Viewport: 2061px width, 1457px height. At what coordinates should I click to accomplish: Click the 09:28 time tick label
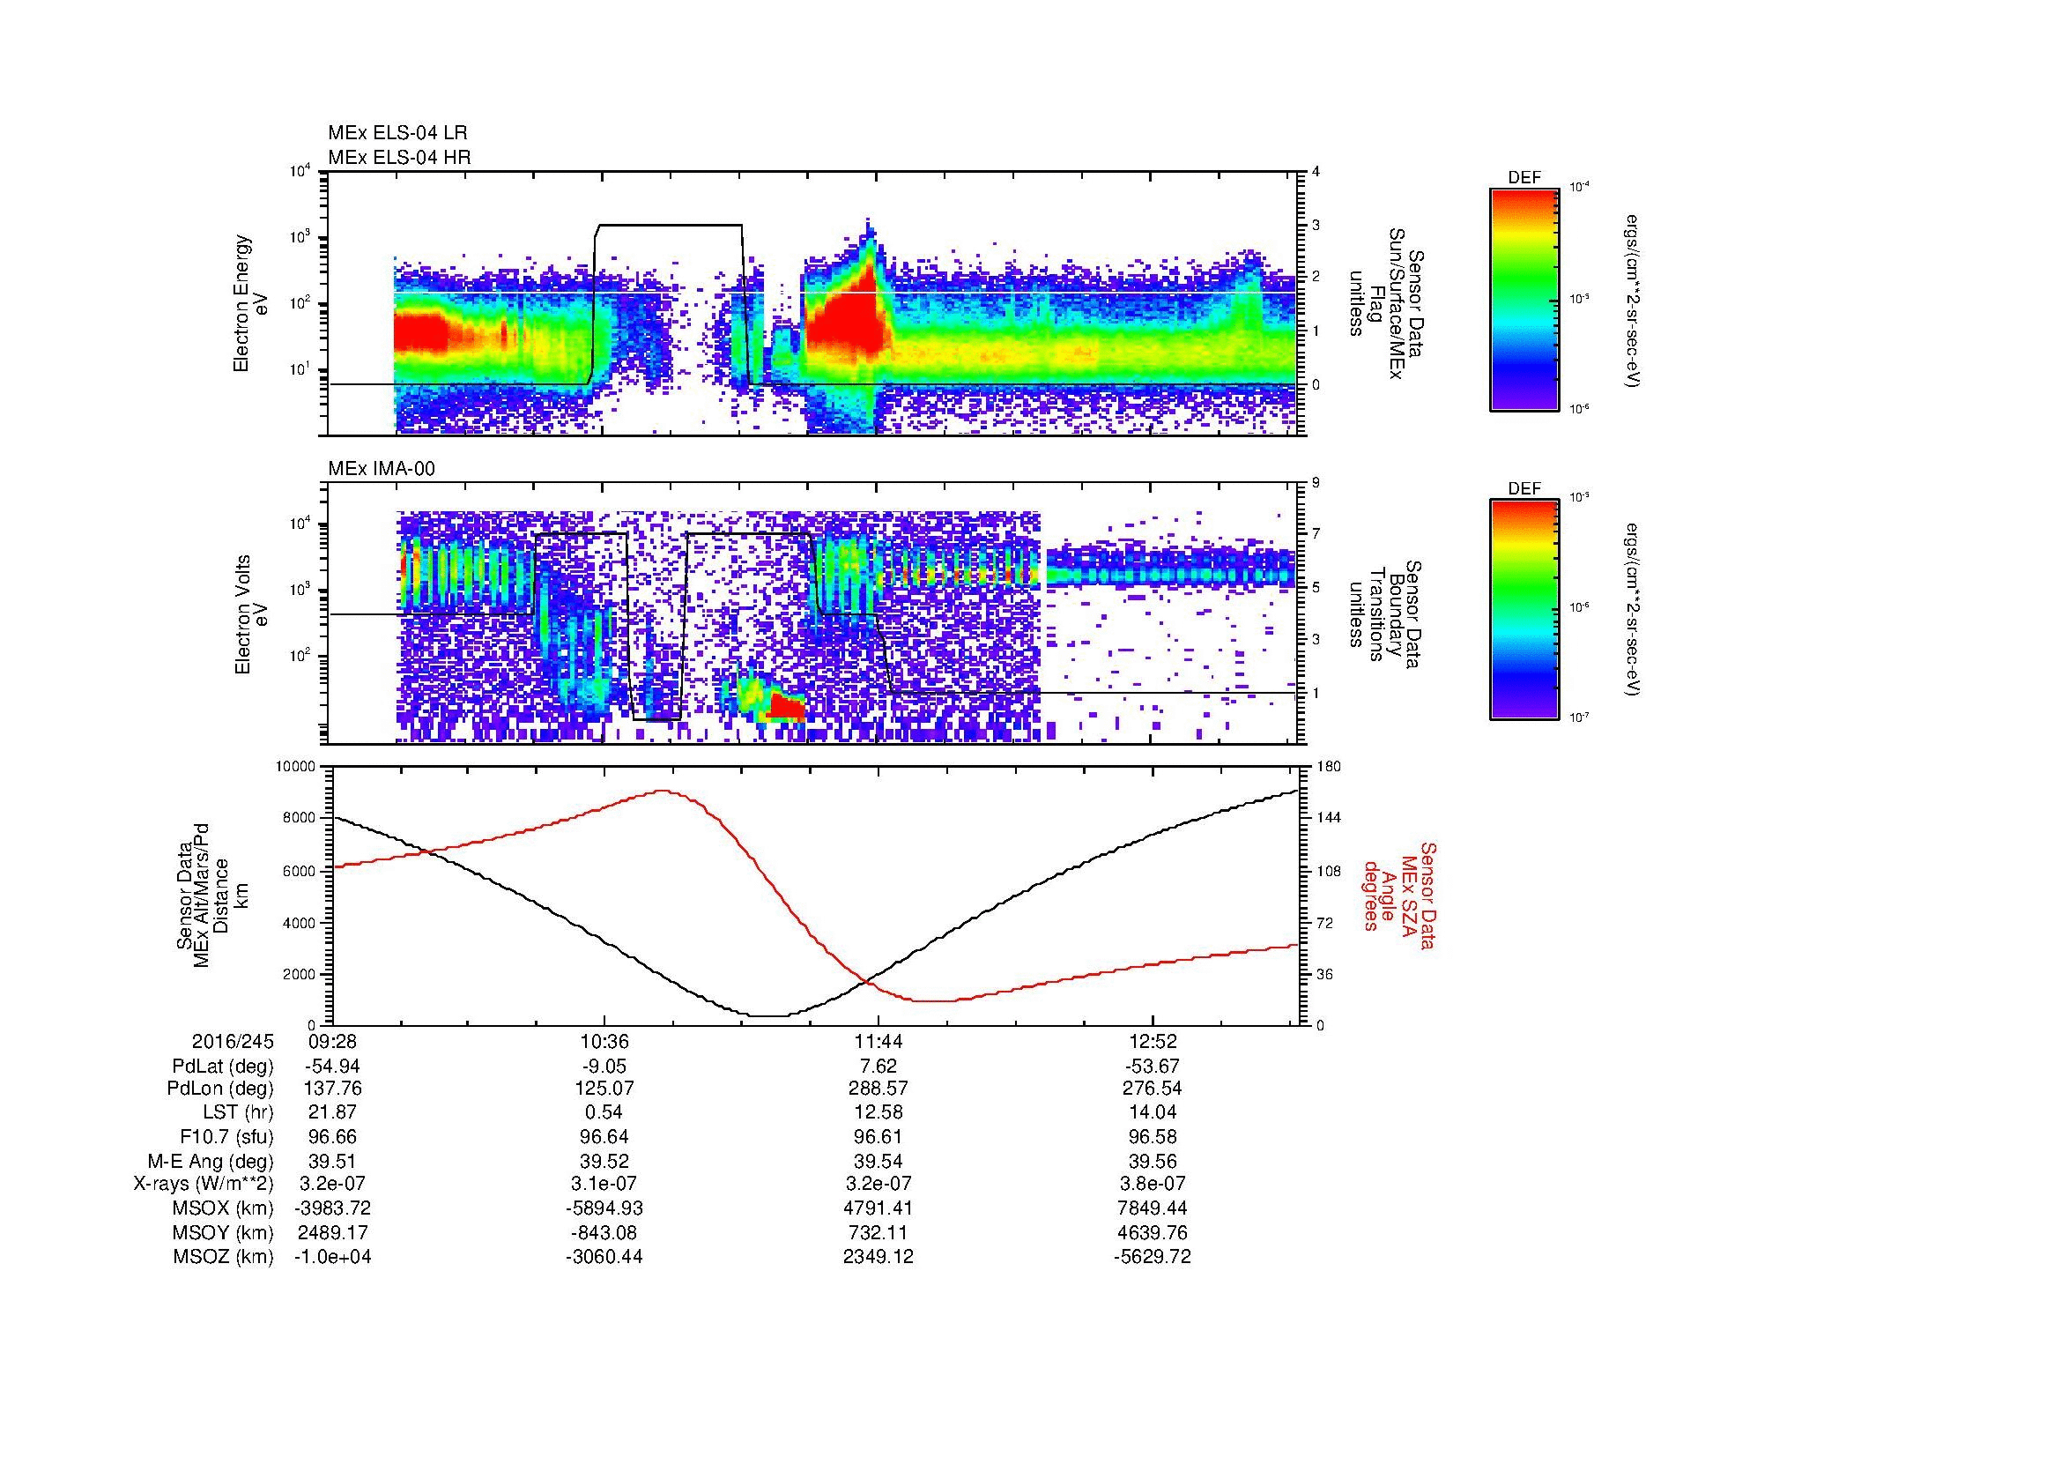pos(332,1042)
